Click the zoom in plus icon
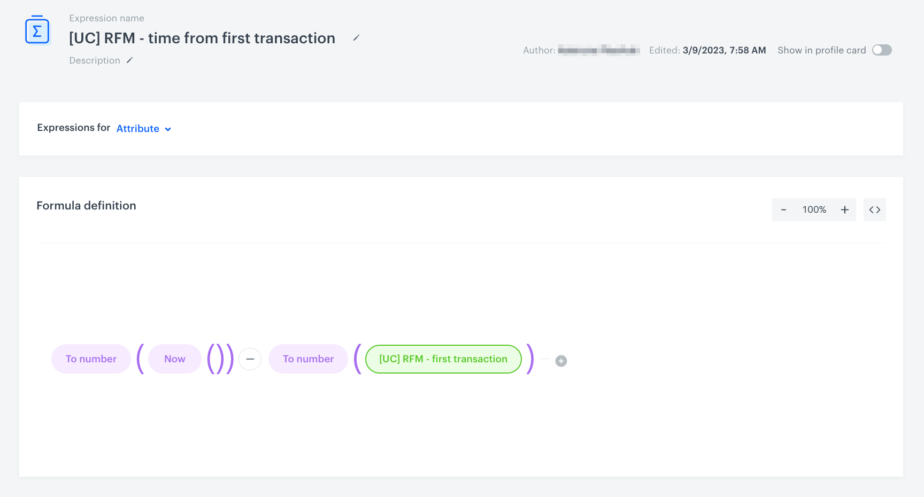The height and width of the screenshot is (497, 924). point(845,209)
